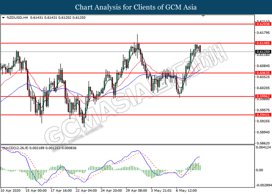Image resolution: width=272 pixels, height=194 pixels.
Task: Open the NZDUSD,H4 chart dropdown triangle
Action: tap(3, 18)
